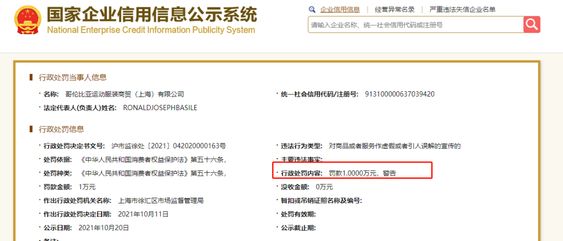Select the 处罚种类 law citation text

[x=154, y=174]
